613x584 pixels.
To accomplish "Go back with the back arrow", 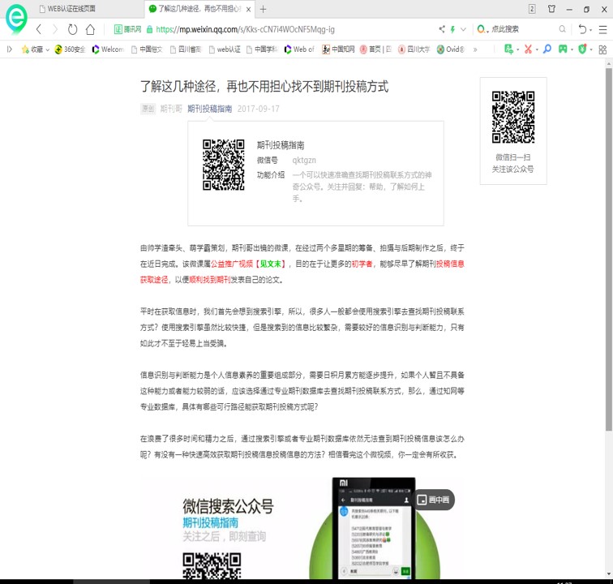I will tap(38, 29).
